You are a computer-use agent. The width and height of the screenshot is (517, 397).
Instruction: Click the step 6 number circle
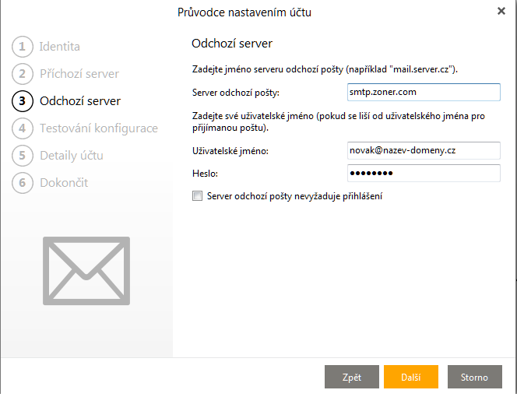[x=22, y=183]
